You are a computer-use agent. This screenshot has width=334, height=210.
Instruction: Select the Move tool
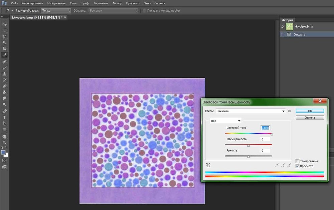tap(5, 24)
